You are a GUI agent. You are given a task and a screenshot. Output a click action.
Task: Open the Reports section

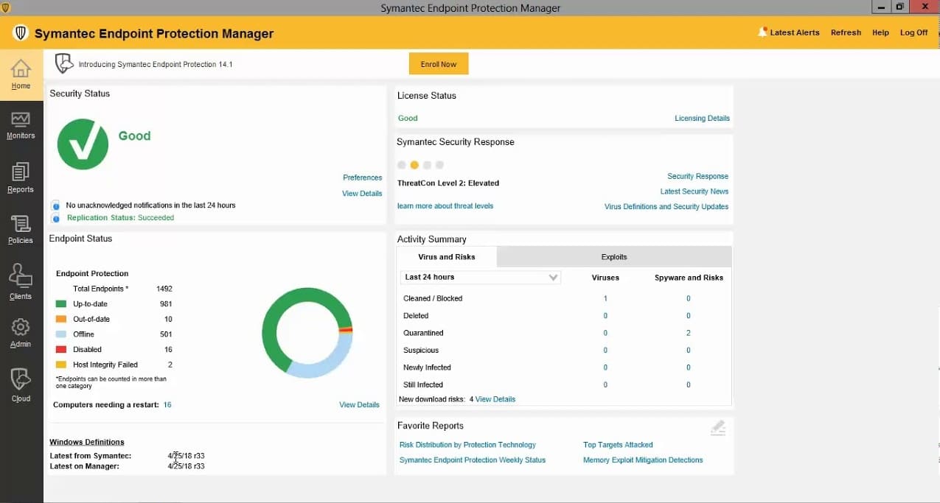coord(21,177)
